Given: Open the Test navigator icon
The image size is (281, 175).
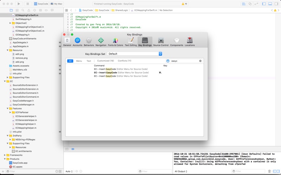Looking at the screenshot, I should (34, 10).
